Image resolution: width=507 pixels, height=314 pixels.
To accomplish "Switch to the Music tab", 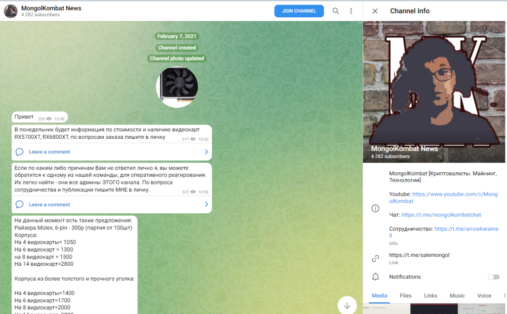I will tap(457, 296).
